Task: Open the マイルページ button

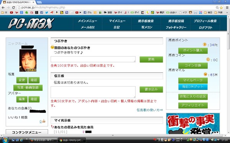Action: point(193,80)
